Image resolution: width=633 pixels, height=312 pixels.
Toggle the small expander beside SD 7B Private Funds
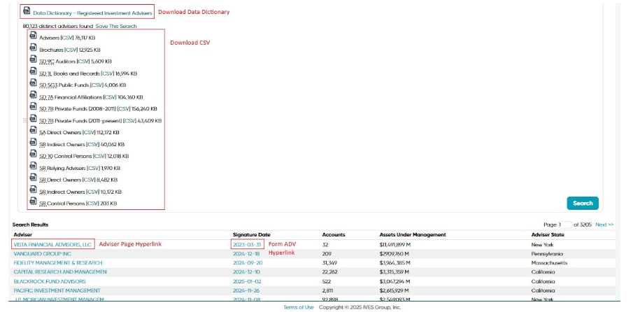[x=25, y=120]
